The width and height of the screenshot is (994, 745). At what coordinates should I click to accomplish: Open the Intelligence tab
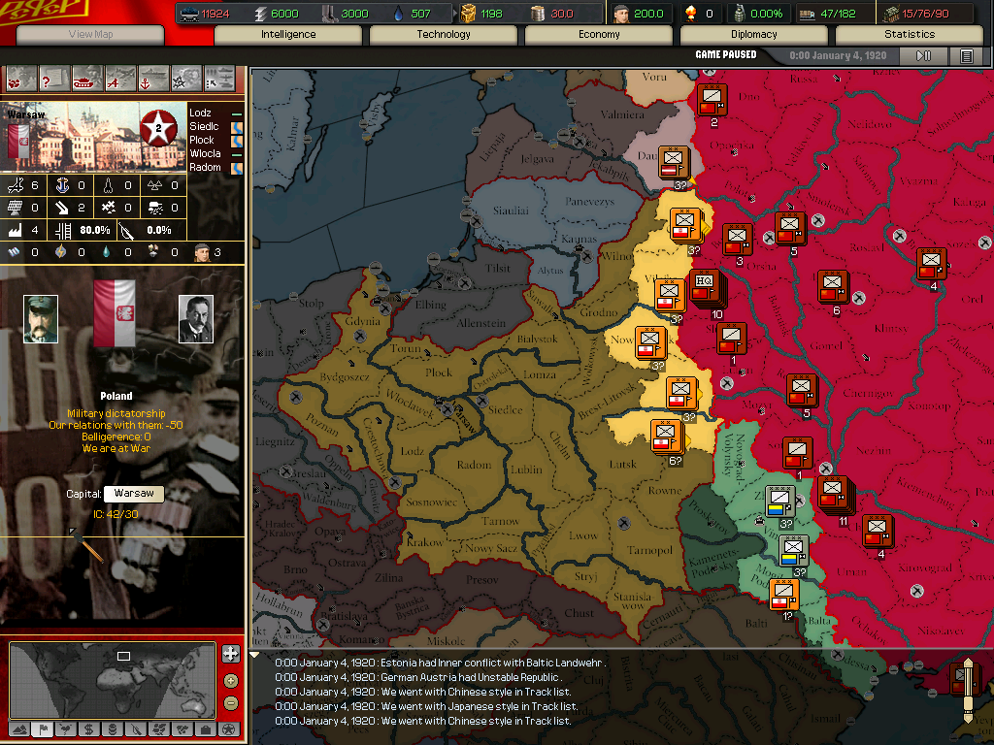point(288,34)
